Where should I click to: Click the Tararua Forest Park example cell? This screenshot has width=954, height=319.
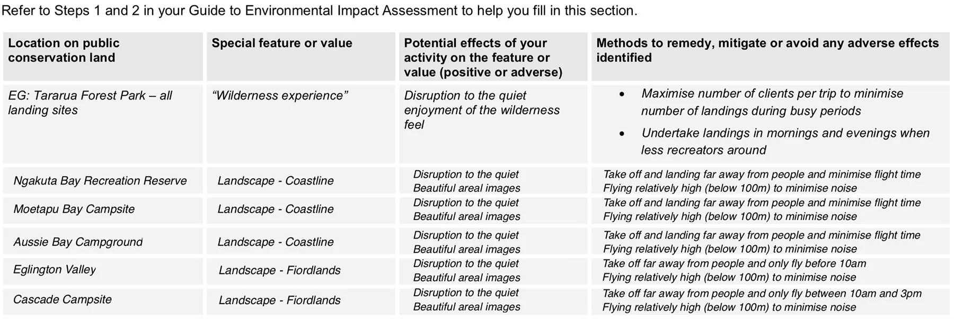[90, 103]
